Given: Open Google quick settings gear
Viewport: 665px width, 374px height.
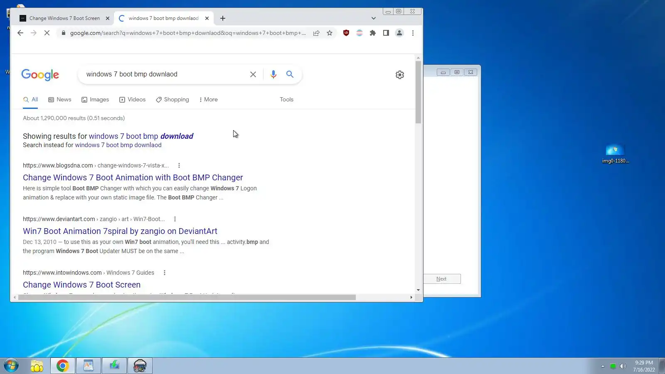Looking at the screenshot, I should pos(400,75).
